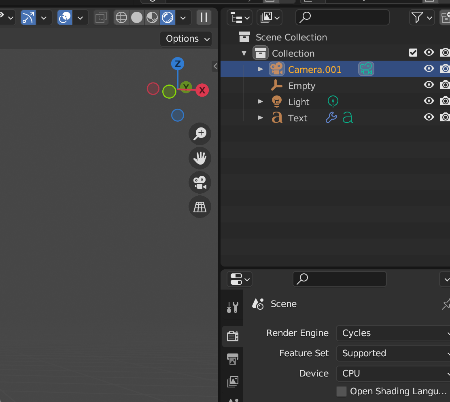Select the Text object in outliner
Viewport: 450px width, 402px height.
(x=297, y=118)
